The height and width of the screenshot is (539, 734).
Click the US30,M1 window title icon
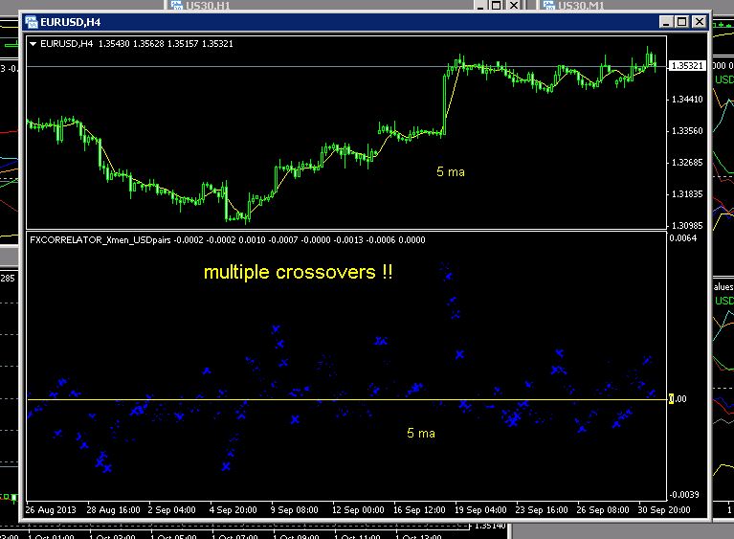click(x=548, y=6)
